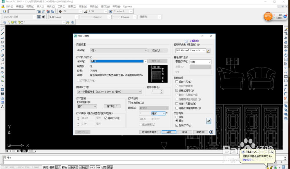The image size is (290, 169).
Task: Open the AutoCAD 经典 workspace dropdown
Action: click(19, 17)
